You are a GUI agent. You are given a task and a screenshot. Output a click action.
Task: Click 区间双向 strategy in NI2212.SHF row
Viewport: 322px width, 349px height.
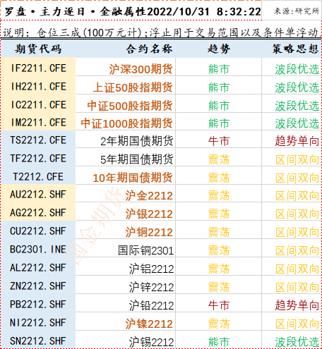[x=297, y=324]
